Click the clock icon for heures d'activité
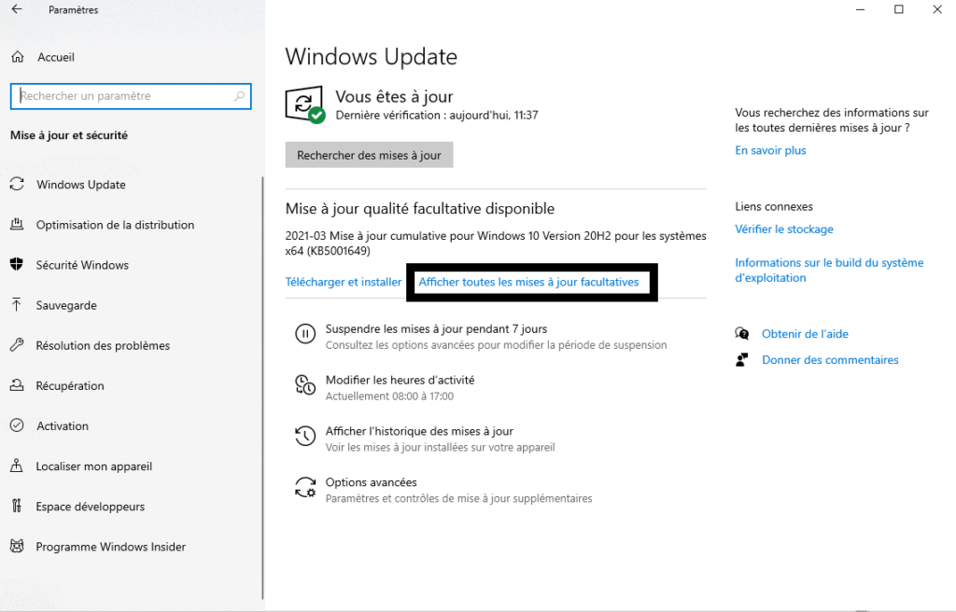Viewport: 956px width, 612px height. click(x=305, y=385)
